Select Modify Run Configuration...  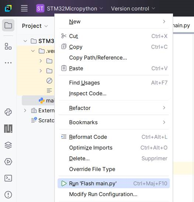coord(114,194)
